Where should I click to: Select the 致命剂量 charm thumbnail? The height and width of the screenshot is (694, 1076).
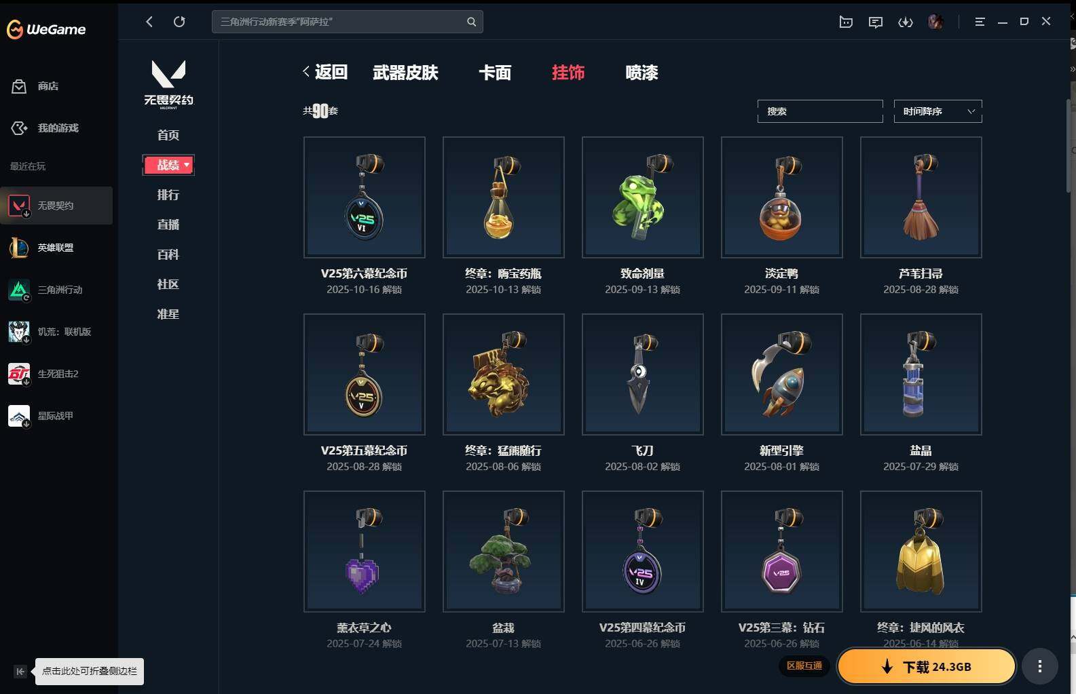pyautogui.click(x=642, y=197)
